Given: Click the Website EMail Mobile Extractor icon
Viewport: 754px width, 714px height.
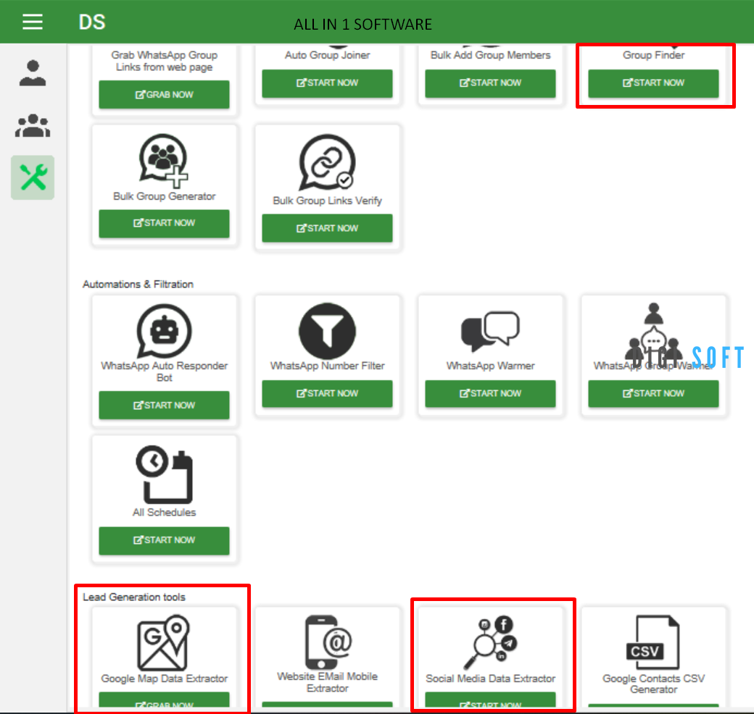Looking at the screenshot, I should pyautogui.click(x=328, y=642).
